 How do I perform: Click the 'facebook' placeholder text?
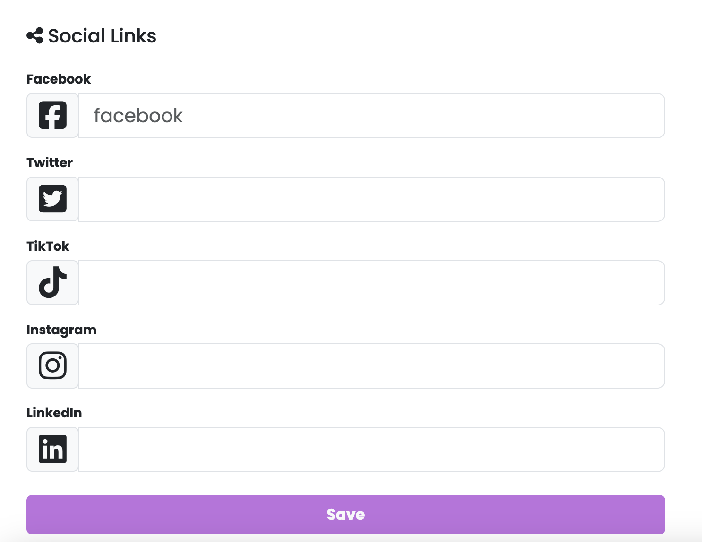138,116
